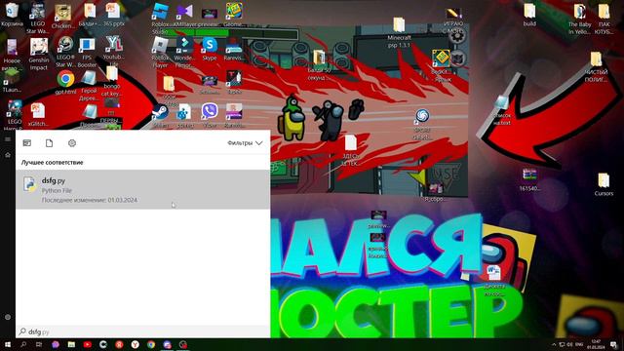This screenshot has height=351, width=624.
Task: Open Task View from the taskbar
Action: pyautogui.click(x=39, y=344)
